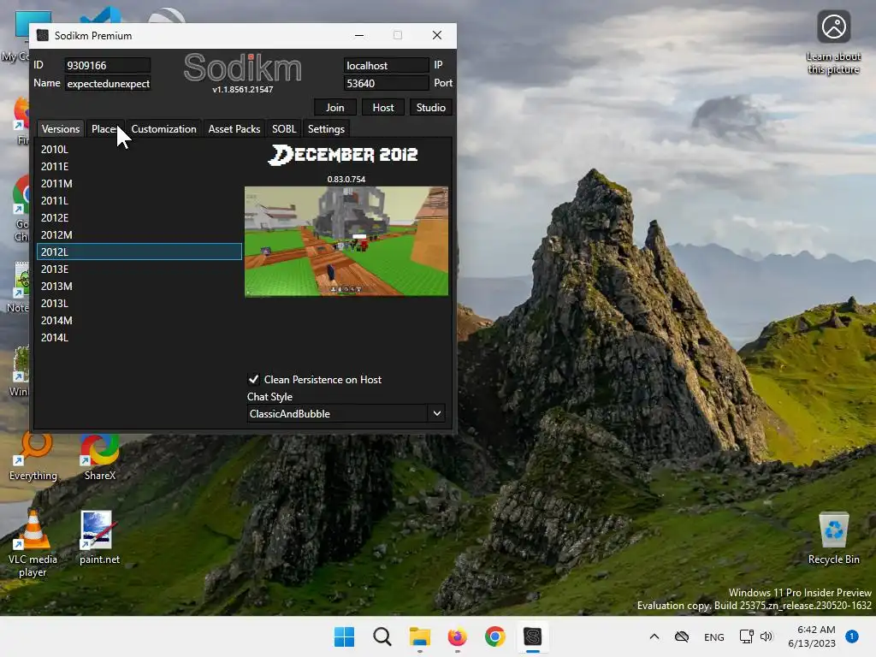Click the cloud sync tray icon
This screenshot has width=876, height=657.
click(682, 636)
